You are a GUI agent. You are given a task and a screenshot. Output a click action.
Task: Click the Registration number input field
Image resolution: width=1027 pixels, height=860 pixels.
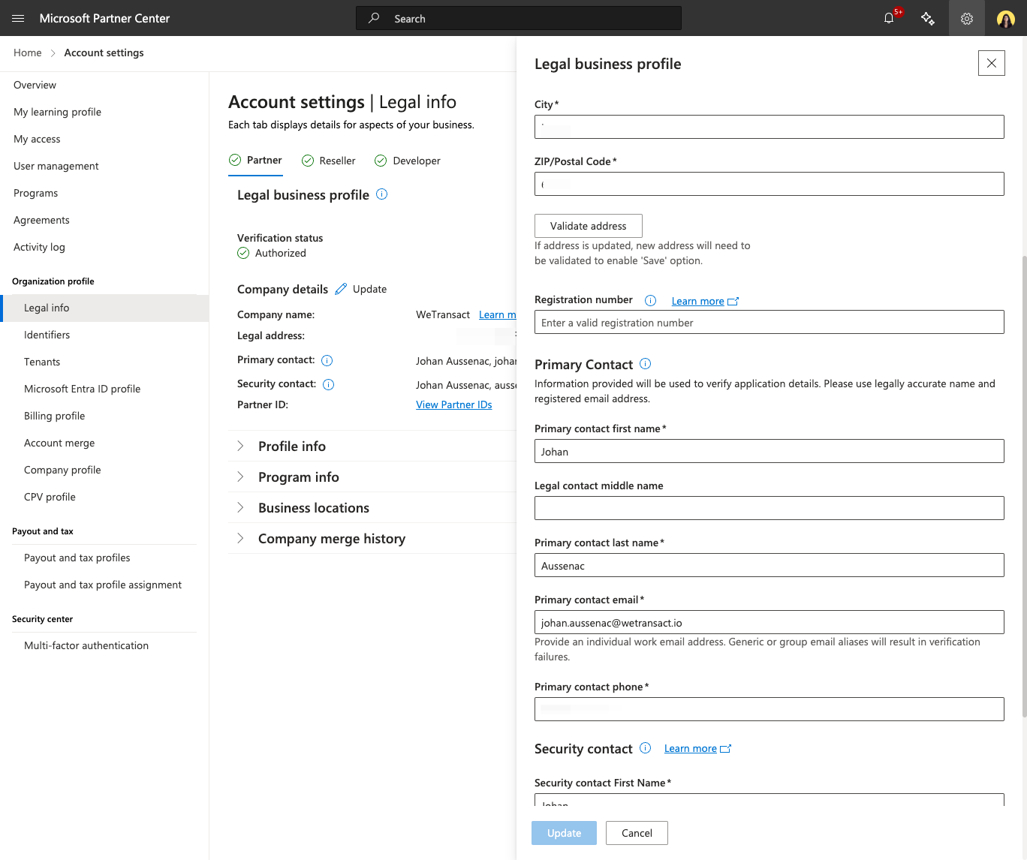(x=769, y=322)
